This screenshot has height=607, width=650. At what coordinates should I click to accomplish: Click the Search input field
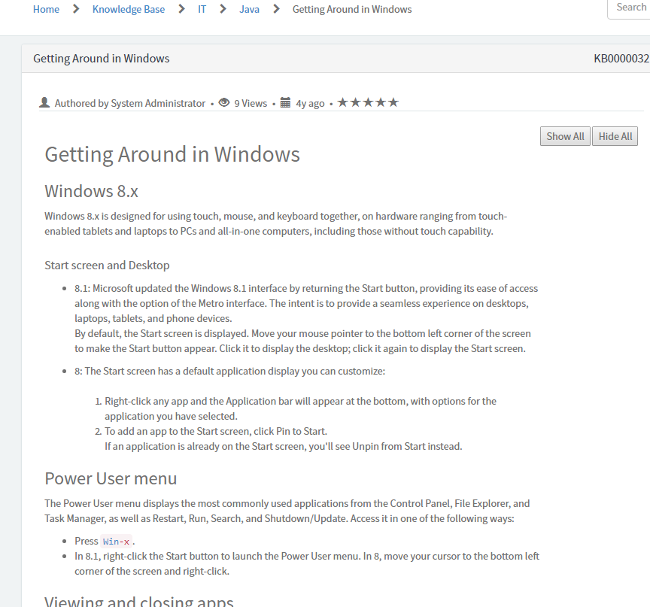[630, 8]
